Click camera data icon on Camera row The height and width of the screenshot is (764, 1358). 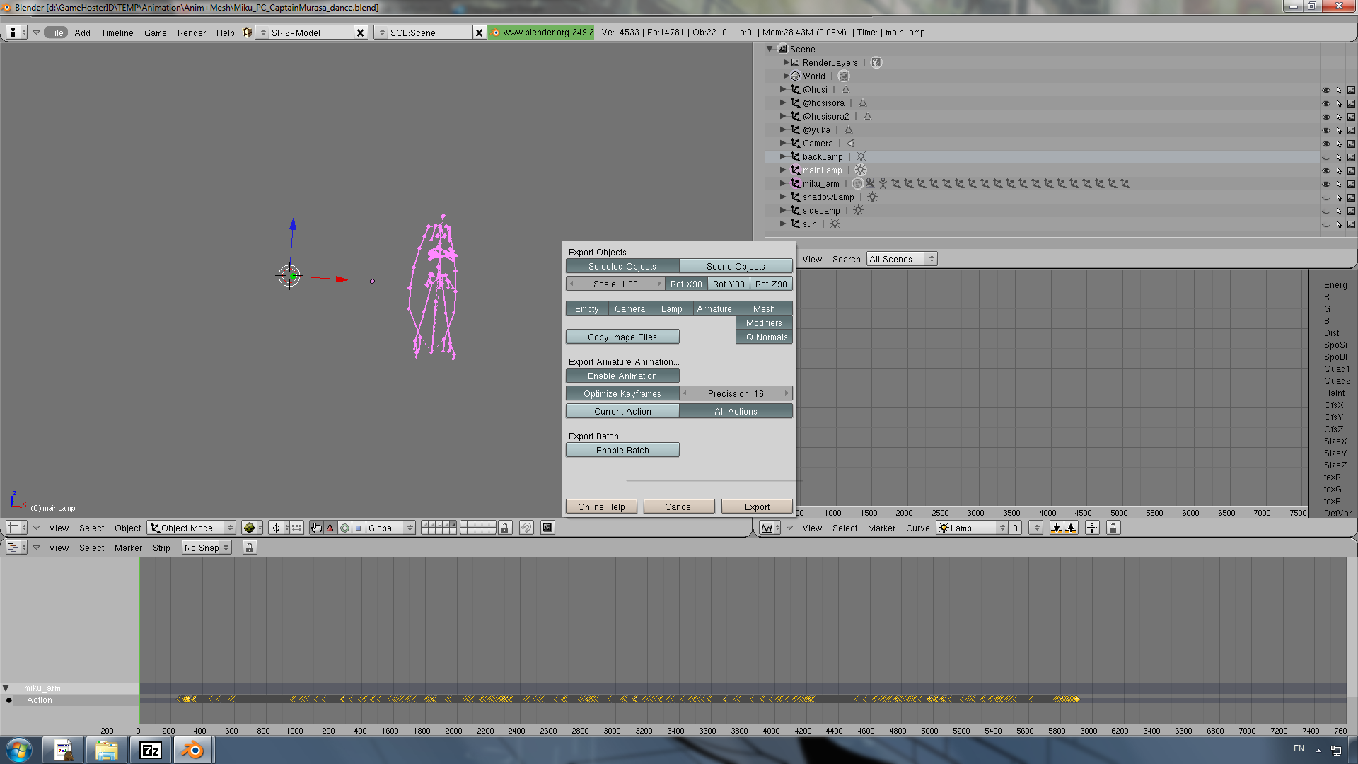[x=851, y=144]
